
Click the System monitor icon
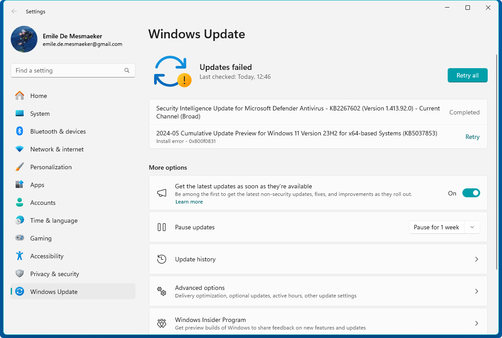(x=20, y=113)
